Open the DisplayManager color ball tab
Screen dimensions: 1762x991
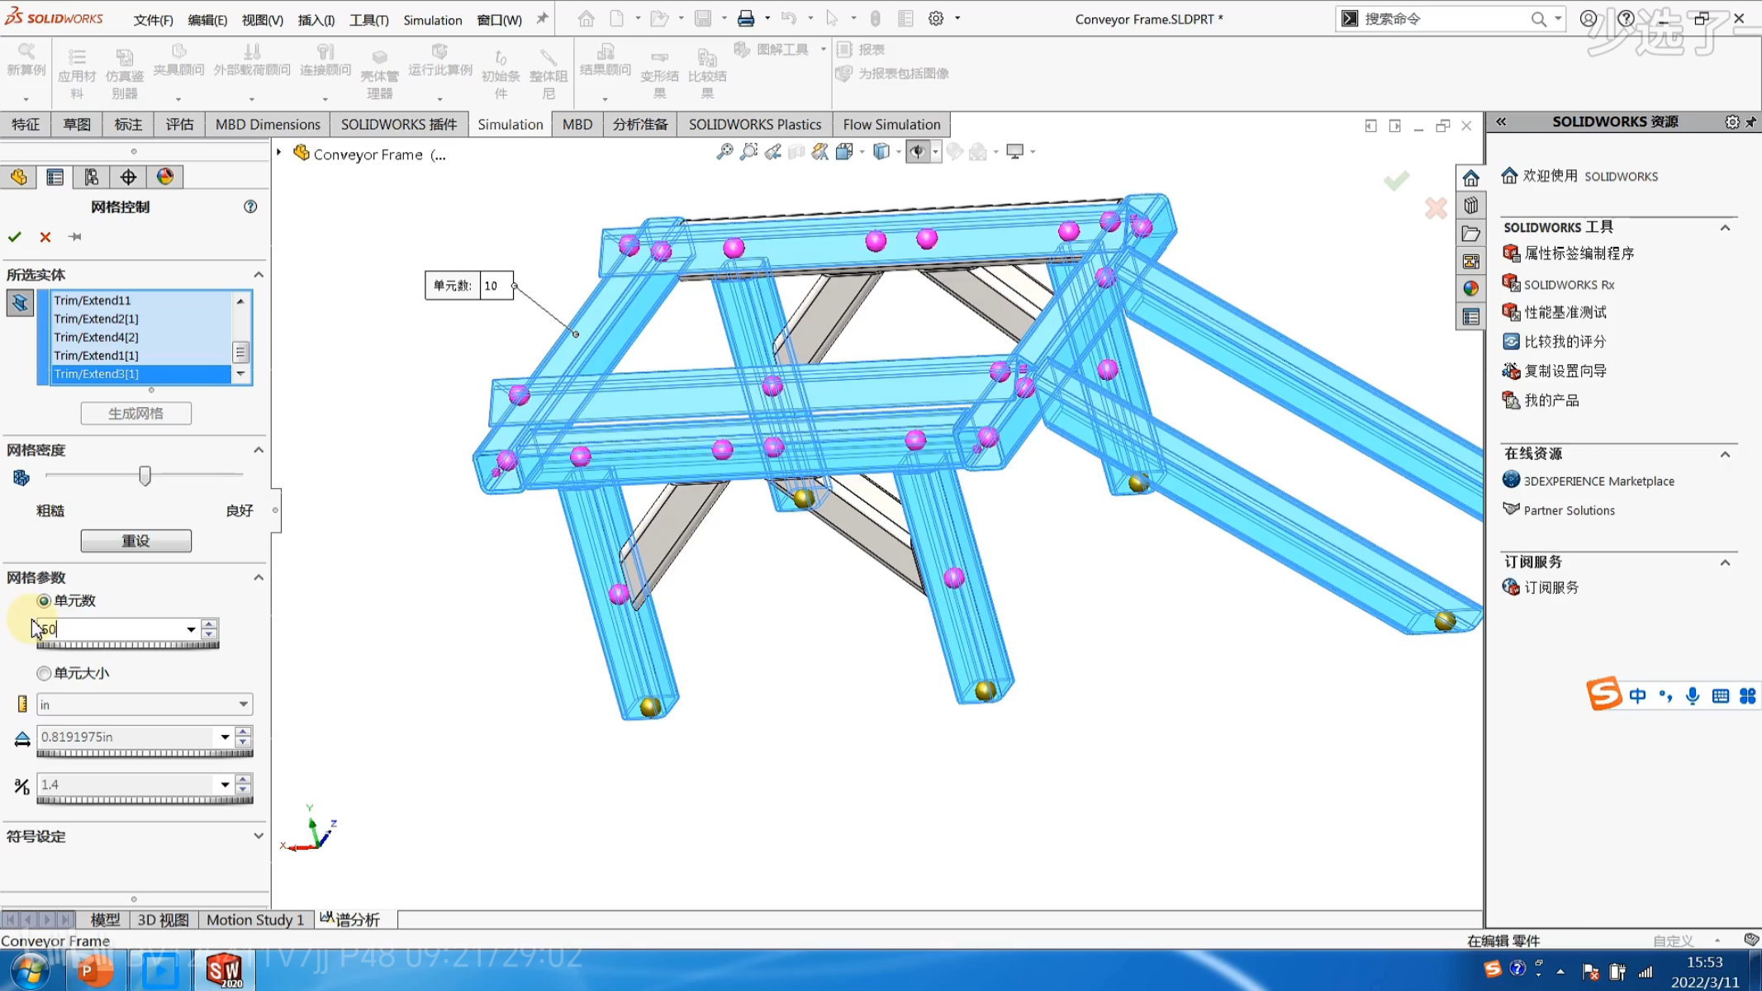click(x=165, y=177)
